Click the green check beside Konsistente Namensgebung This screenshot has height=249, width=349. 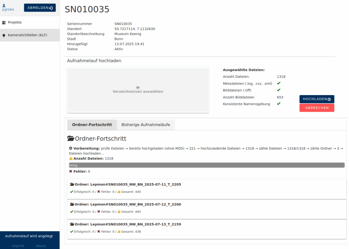pos(279,104)
